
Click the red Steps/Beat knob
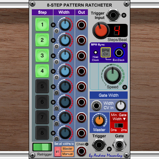101,30
